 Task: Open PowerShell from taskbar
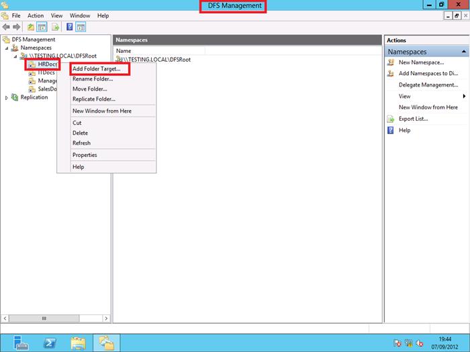click(x=50, y=343)
